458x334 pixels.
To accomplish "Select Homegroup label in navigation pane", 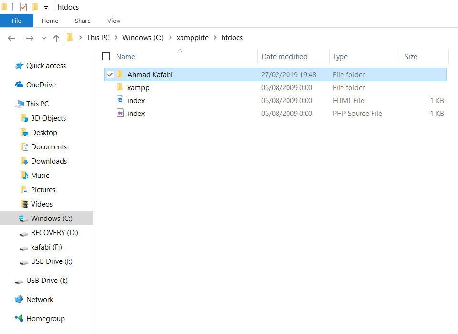I will coord(45,319).
